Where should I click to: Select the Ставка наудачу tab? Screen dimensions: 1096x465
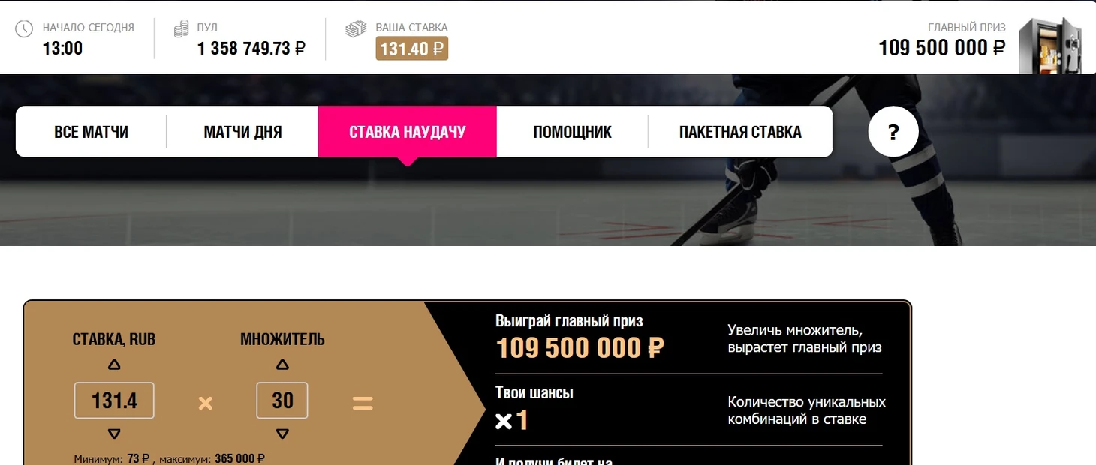[408, 132]
